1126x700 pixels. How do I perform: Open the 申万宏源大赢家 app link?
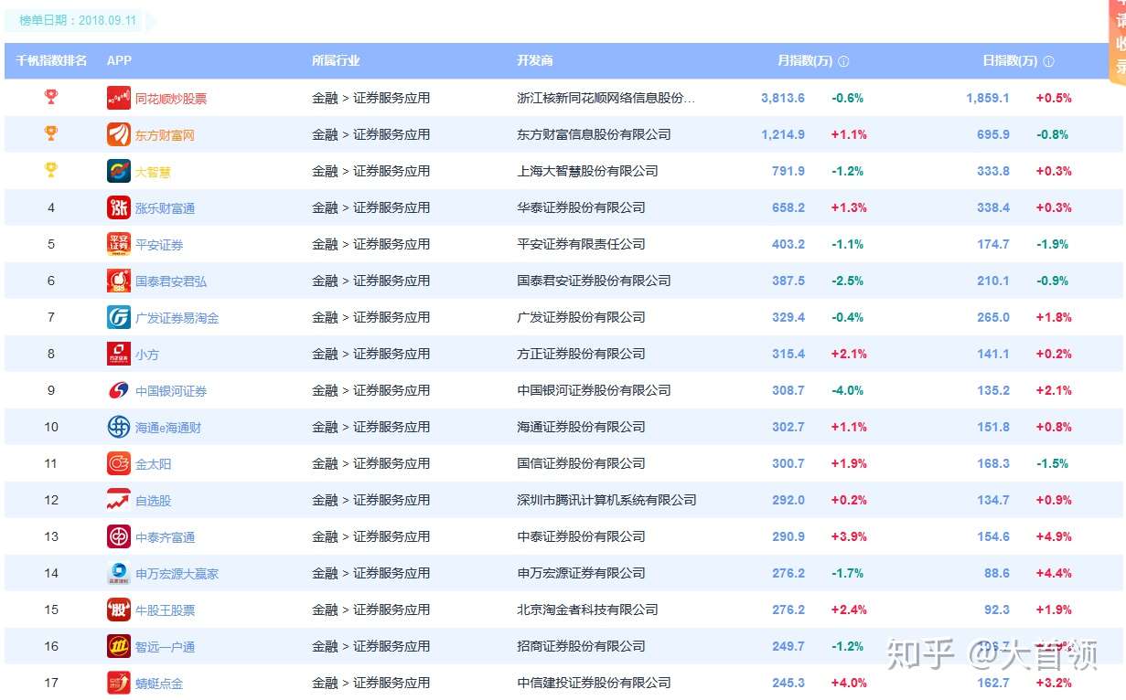tap(177, 574)
